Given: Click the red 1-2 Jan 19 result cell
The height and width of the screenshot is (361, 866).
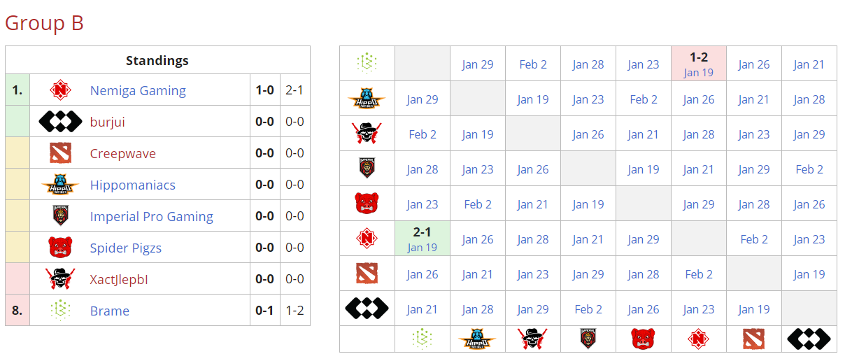Looking at the screenshot, I should [698, 64].
